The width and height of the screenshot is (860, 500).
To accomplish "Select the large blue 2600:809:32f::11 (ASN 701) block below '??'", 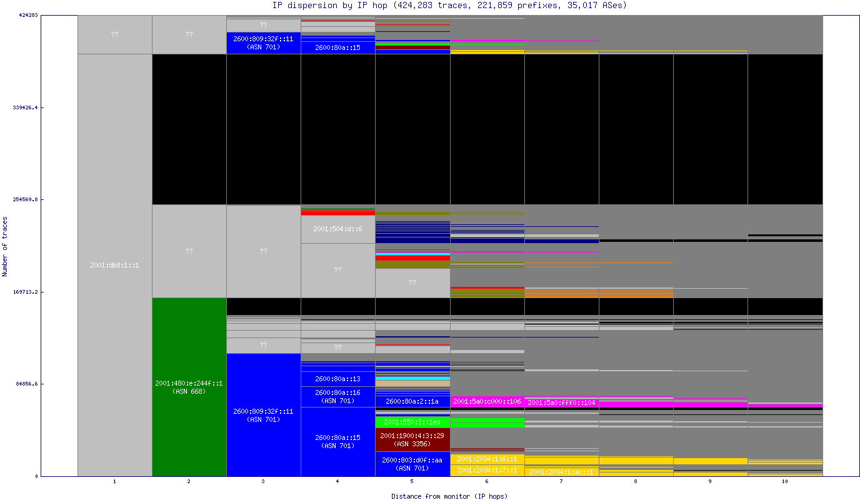I will (264, 415).
